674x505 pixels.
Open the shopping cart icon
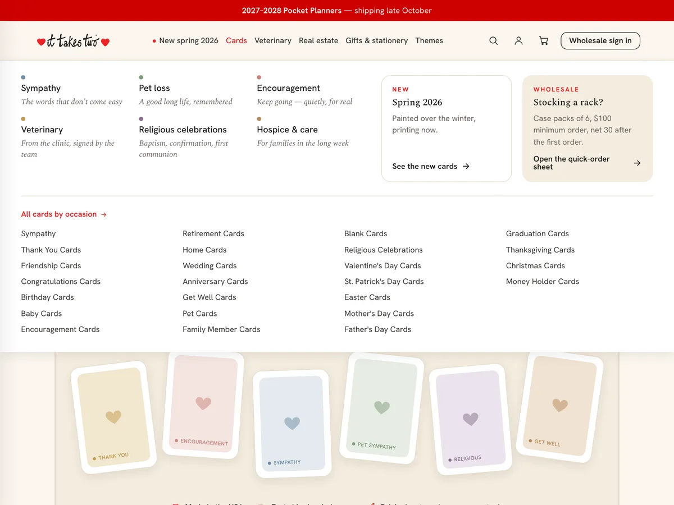click(x=544, y=40)
